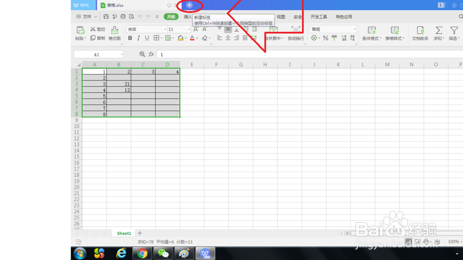Click the Undo arrow
The width and height of the screenshot is (463, 260).
pos(140,17)
